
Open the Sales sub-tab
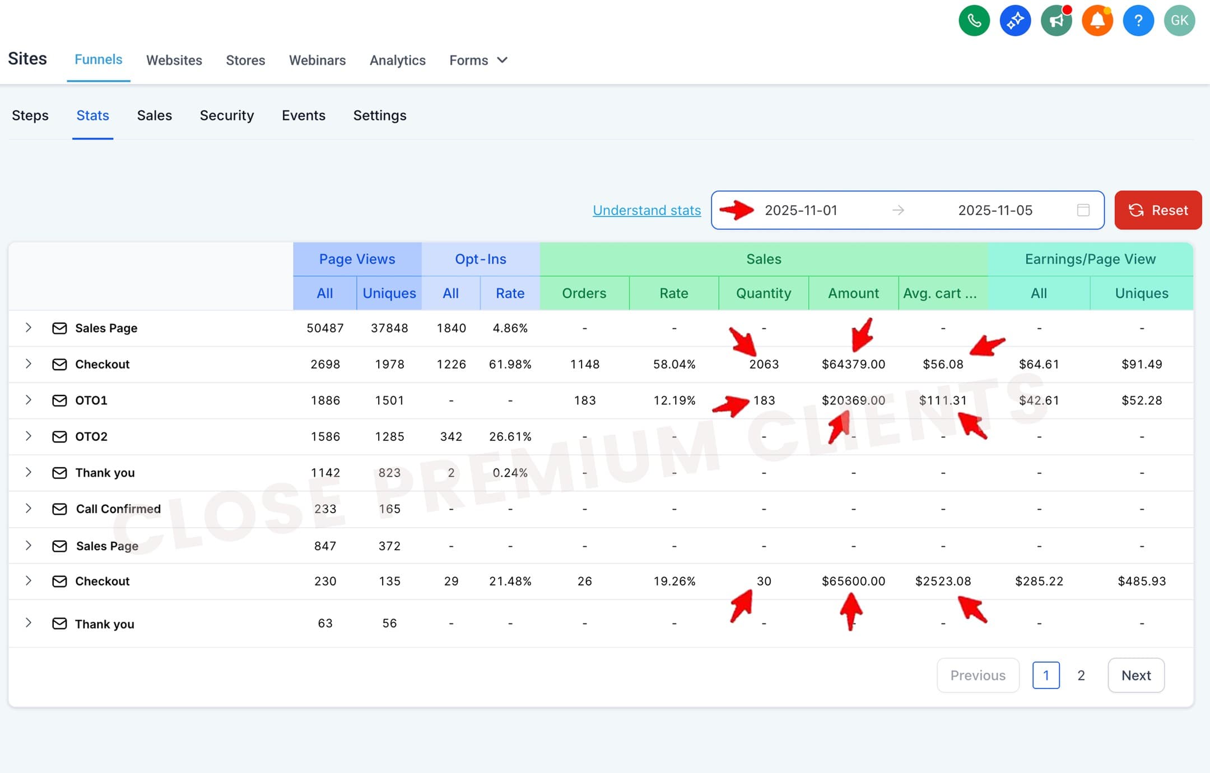point(155,115)
